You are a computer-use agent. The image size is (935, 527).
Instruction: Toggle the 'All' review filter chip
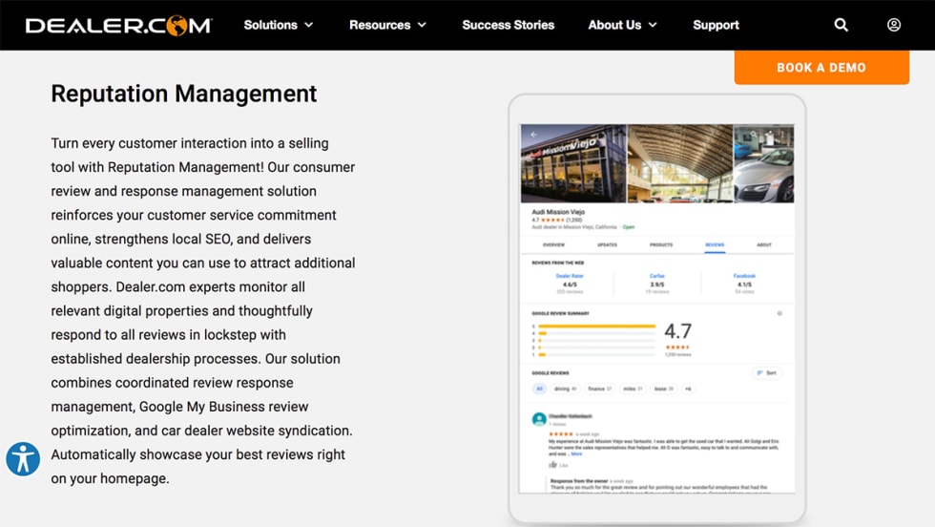539,389
